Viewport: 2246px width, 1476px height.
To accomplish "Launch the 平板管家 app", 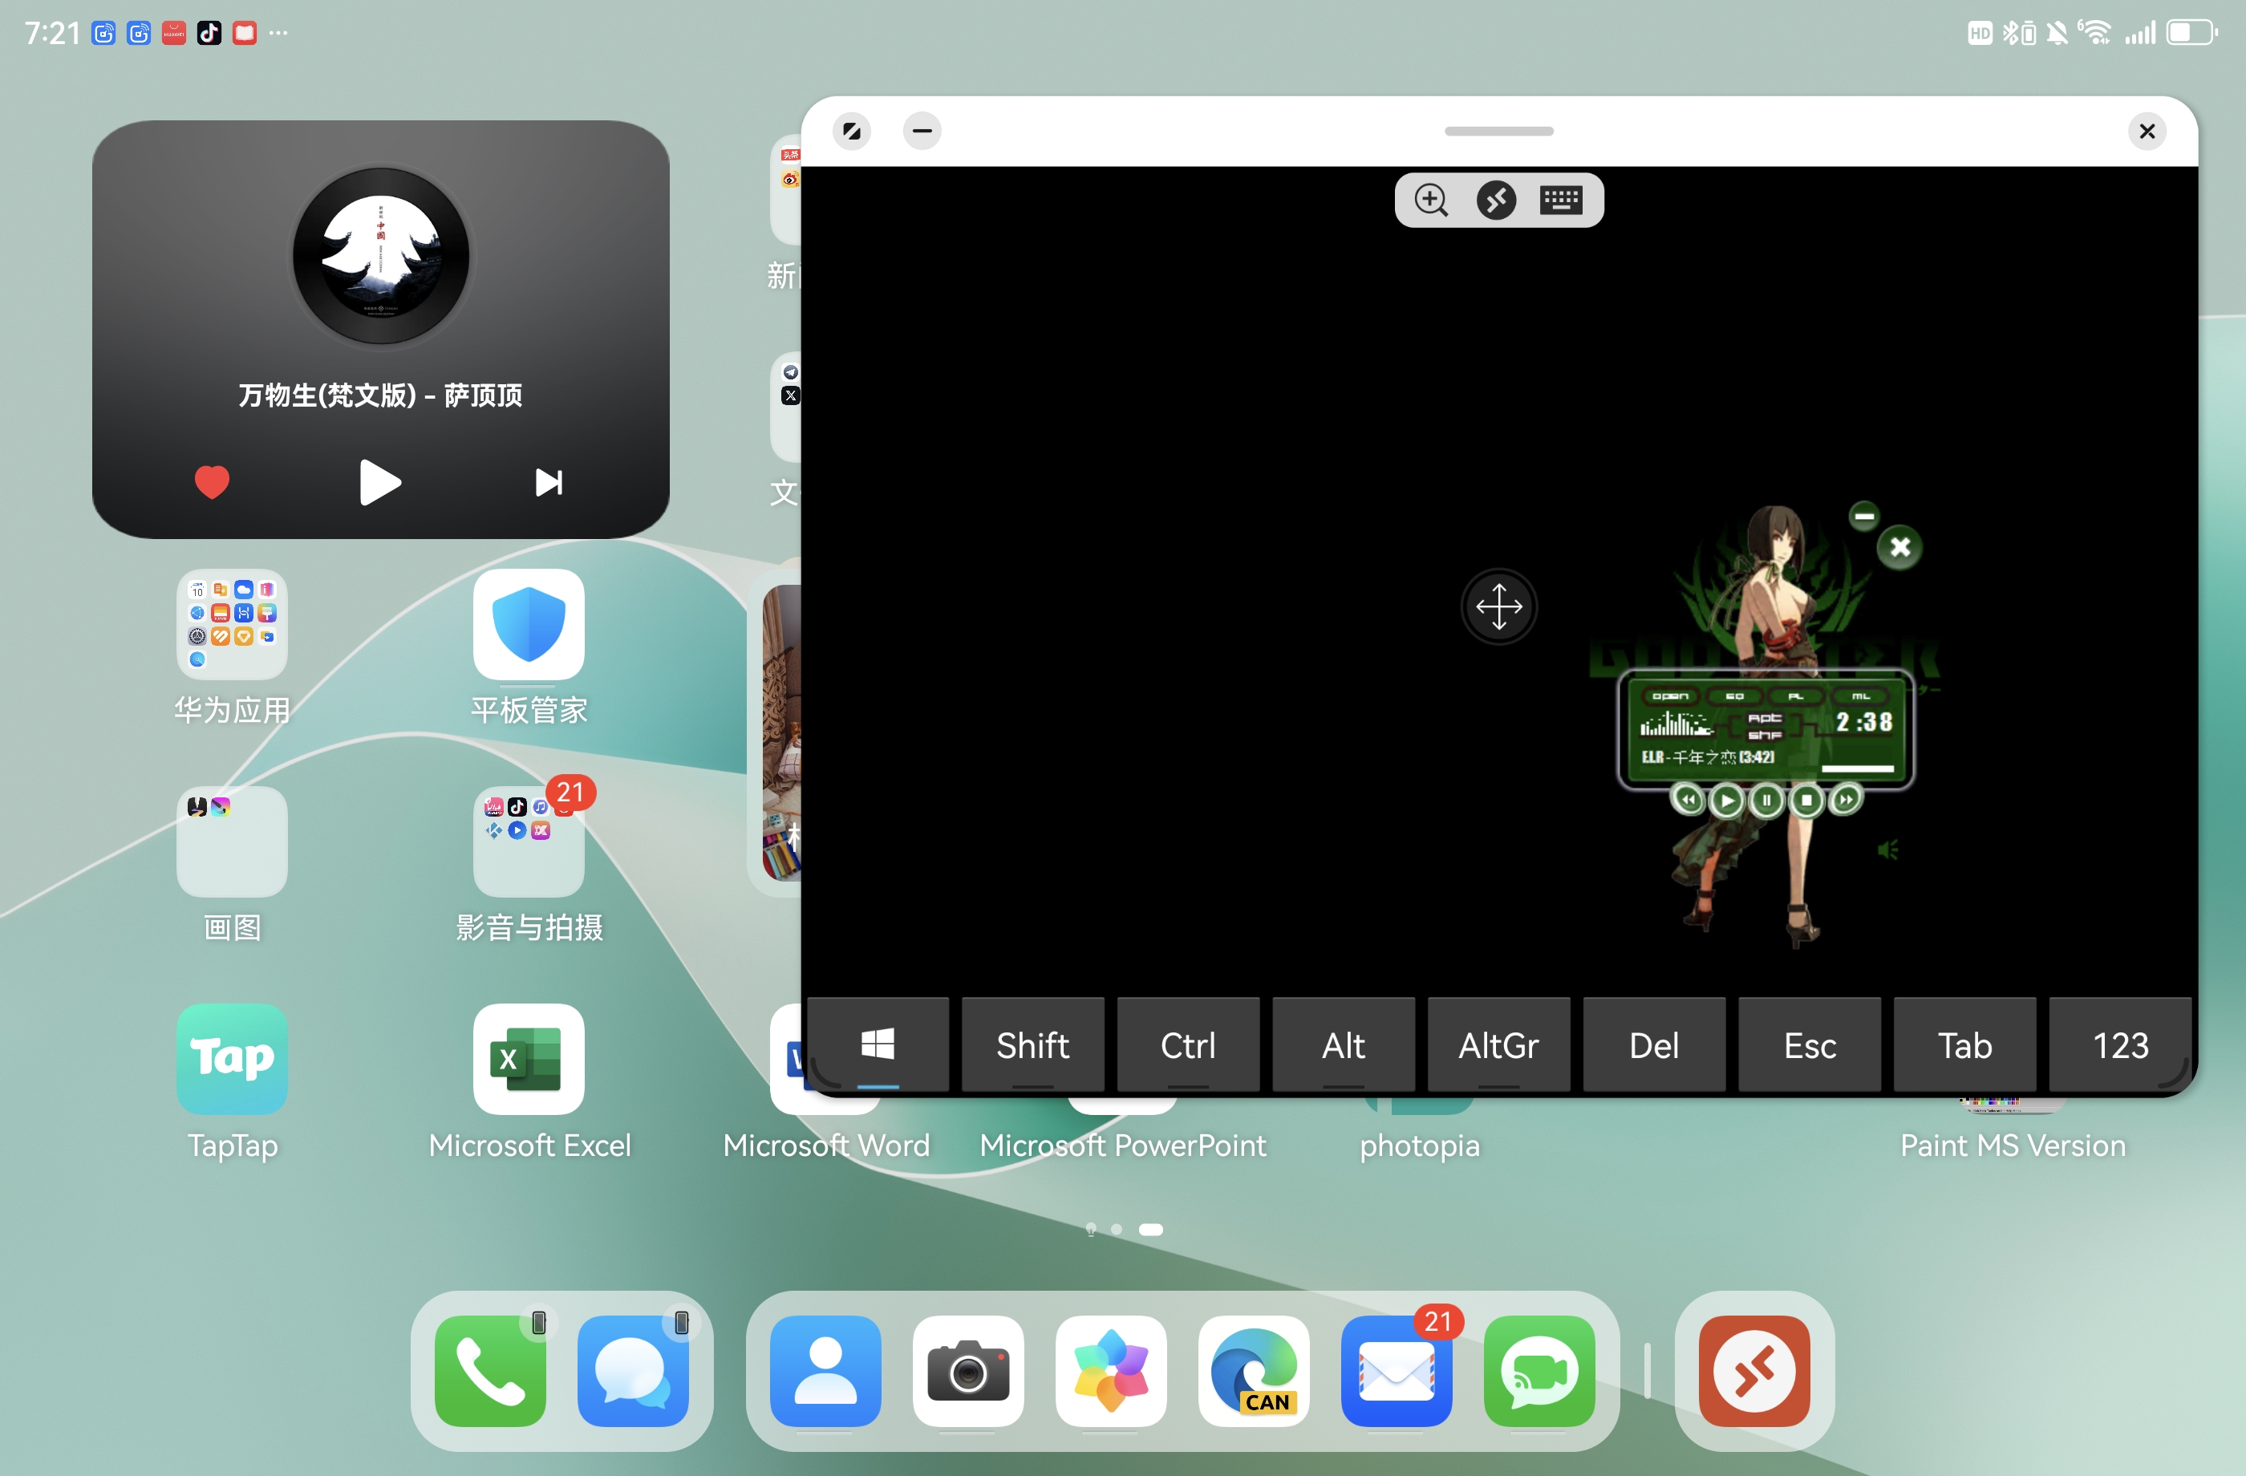I will click(529, 624).
